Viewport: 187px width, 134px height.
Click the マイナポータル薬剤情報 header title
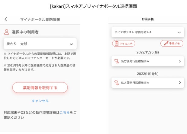click(40, 20)
